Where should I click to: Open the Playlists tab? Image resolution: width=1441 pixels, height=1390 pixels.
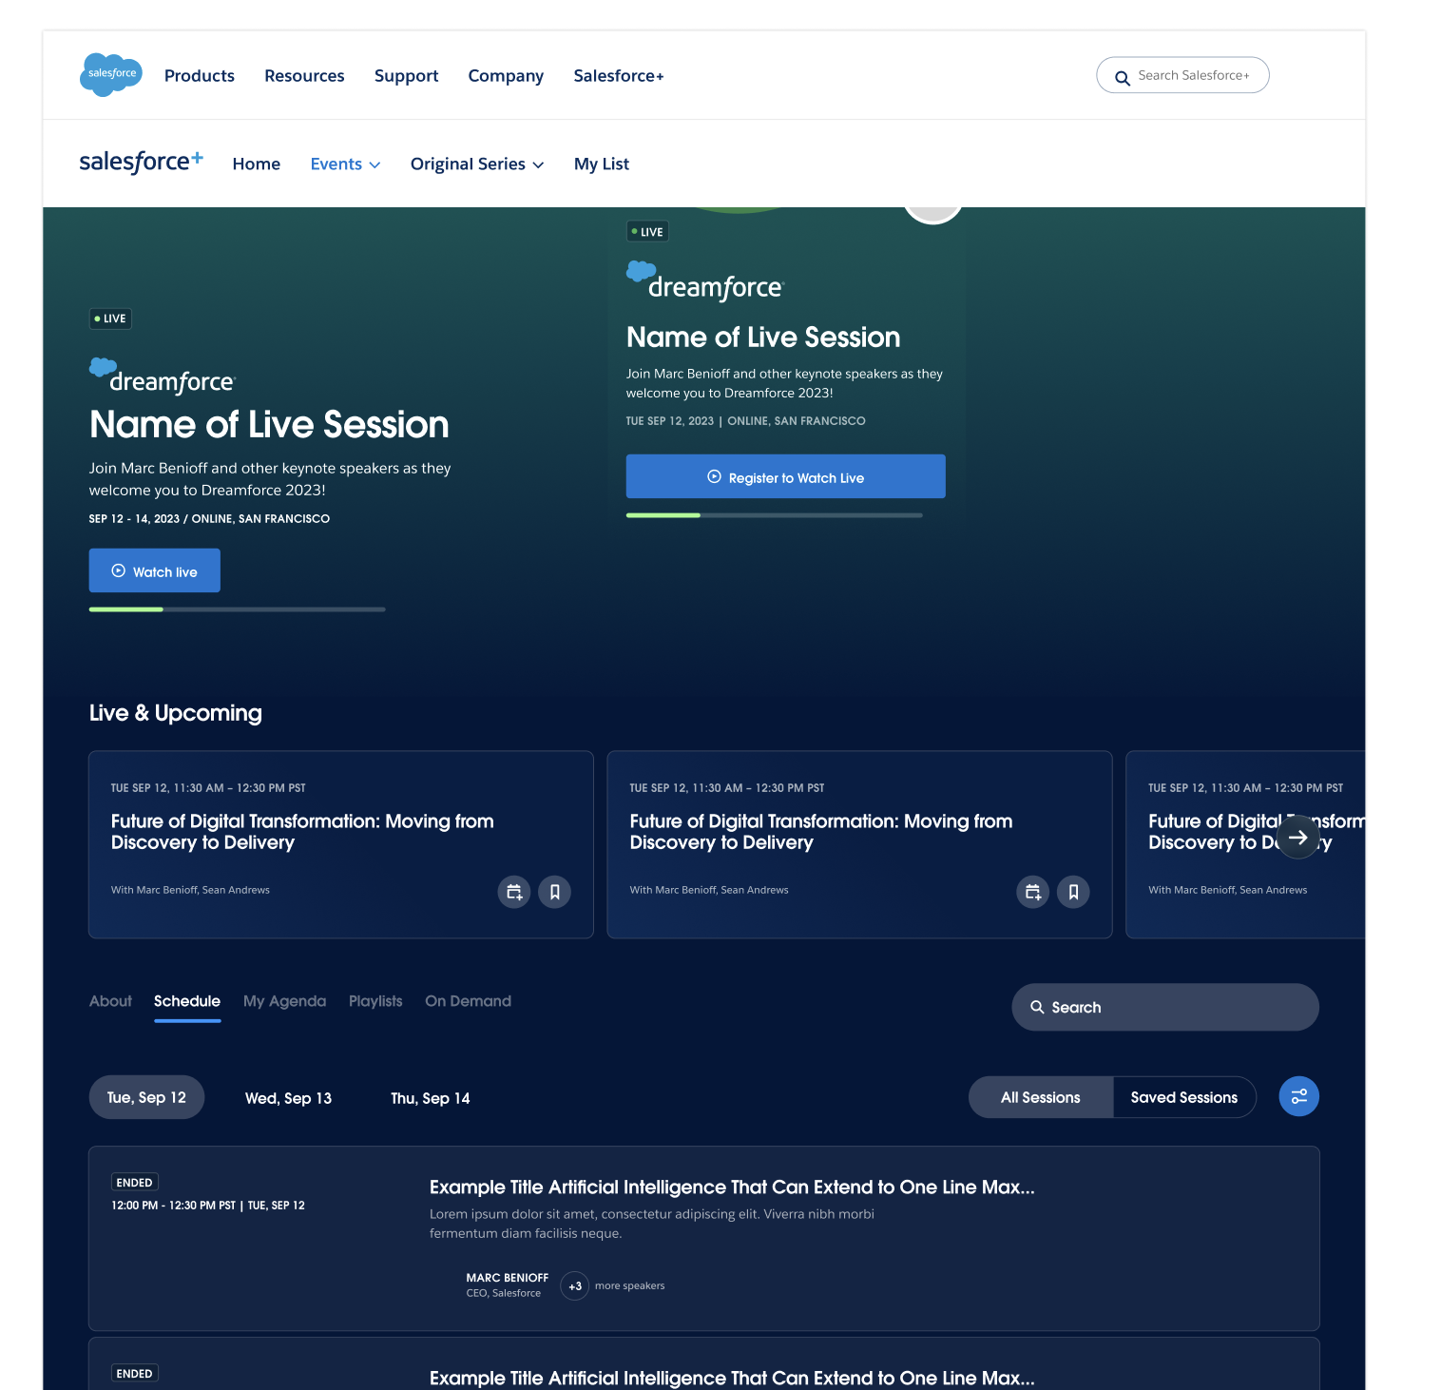point(375,1001)
